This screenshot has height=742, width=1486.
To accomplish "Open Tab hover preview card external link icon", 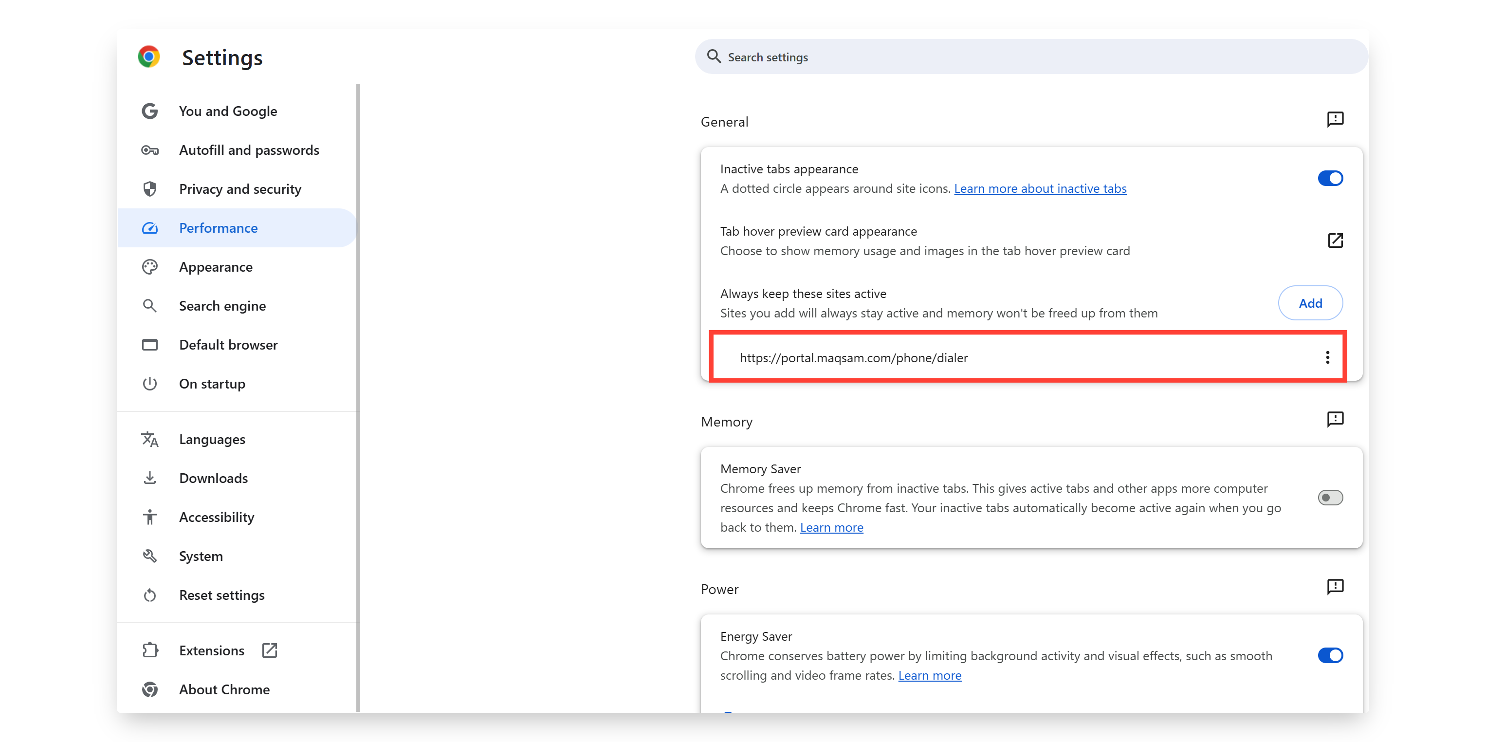I will pyautogui.click(x=1335, y=241).
